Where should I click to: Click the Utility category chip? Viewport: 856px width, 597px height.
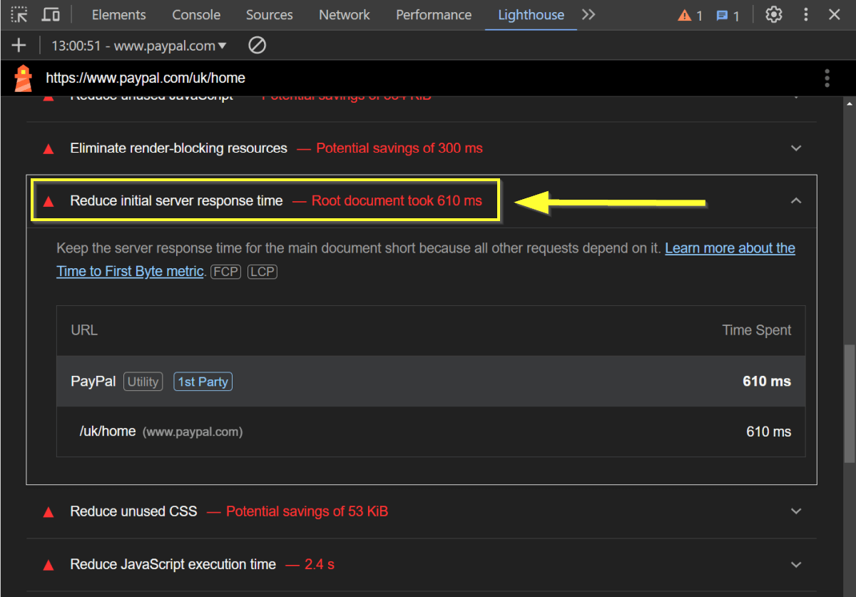tap(143, 382)
